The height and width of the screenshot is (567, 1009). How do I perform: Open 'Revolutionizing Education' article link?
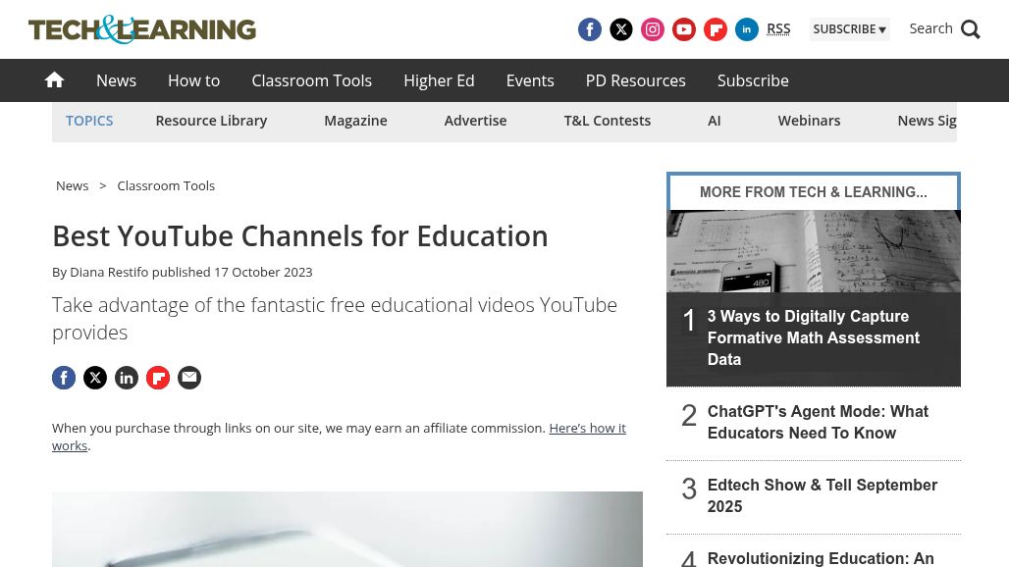click(821, 558)
